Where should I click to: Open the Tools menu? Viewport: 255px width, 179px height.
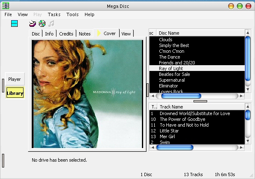[72, 14]
